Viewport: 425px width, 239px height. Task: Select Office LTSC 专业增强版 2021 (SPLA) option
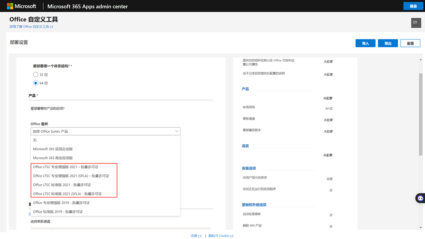click(105, 176)
